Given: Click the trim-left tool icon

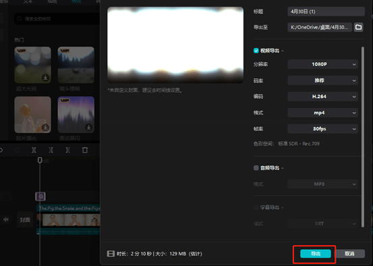Looking at the screenshot, I should [x=51, y=150].
